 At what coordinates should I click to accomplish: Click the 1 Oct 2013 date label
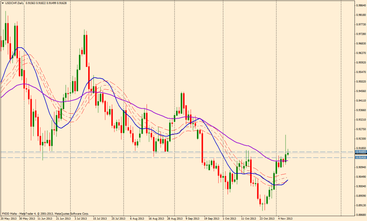click(x=229, y=218)
